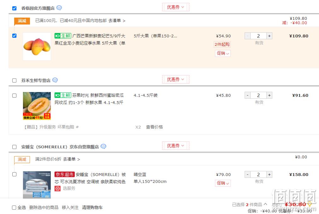
Task: Open the hami melon product thumbnail
Action: pyautogui.click(x=37, y=106)
